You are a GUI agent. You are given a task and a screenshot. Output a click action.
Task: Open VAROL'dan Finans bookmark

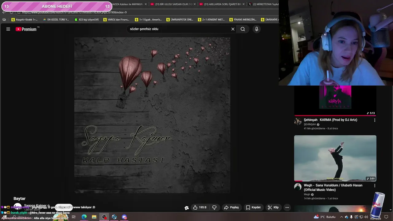(x=116, y=20)
